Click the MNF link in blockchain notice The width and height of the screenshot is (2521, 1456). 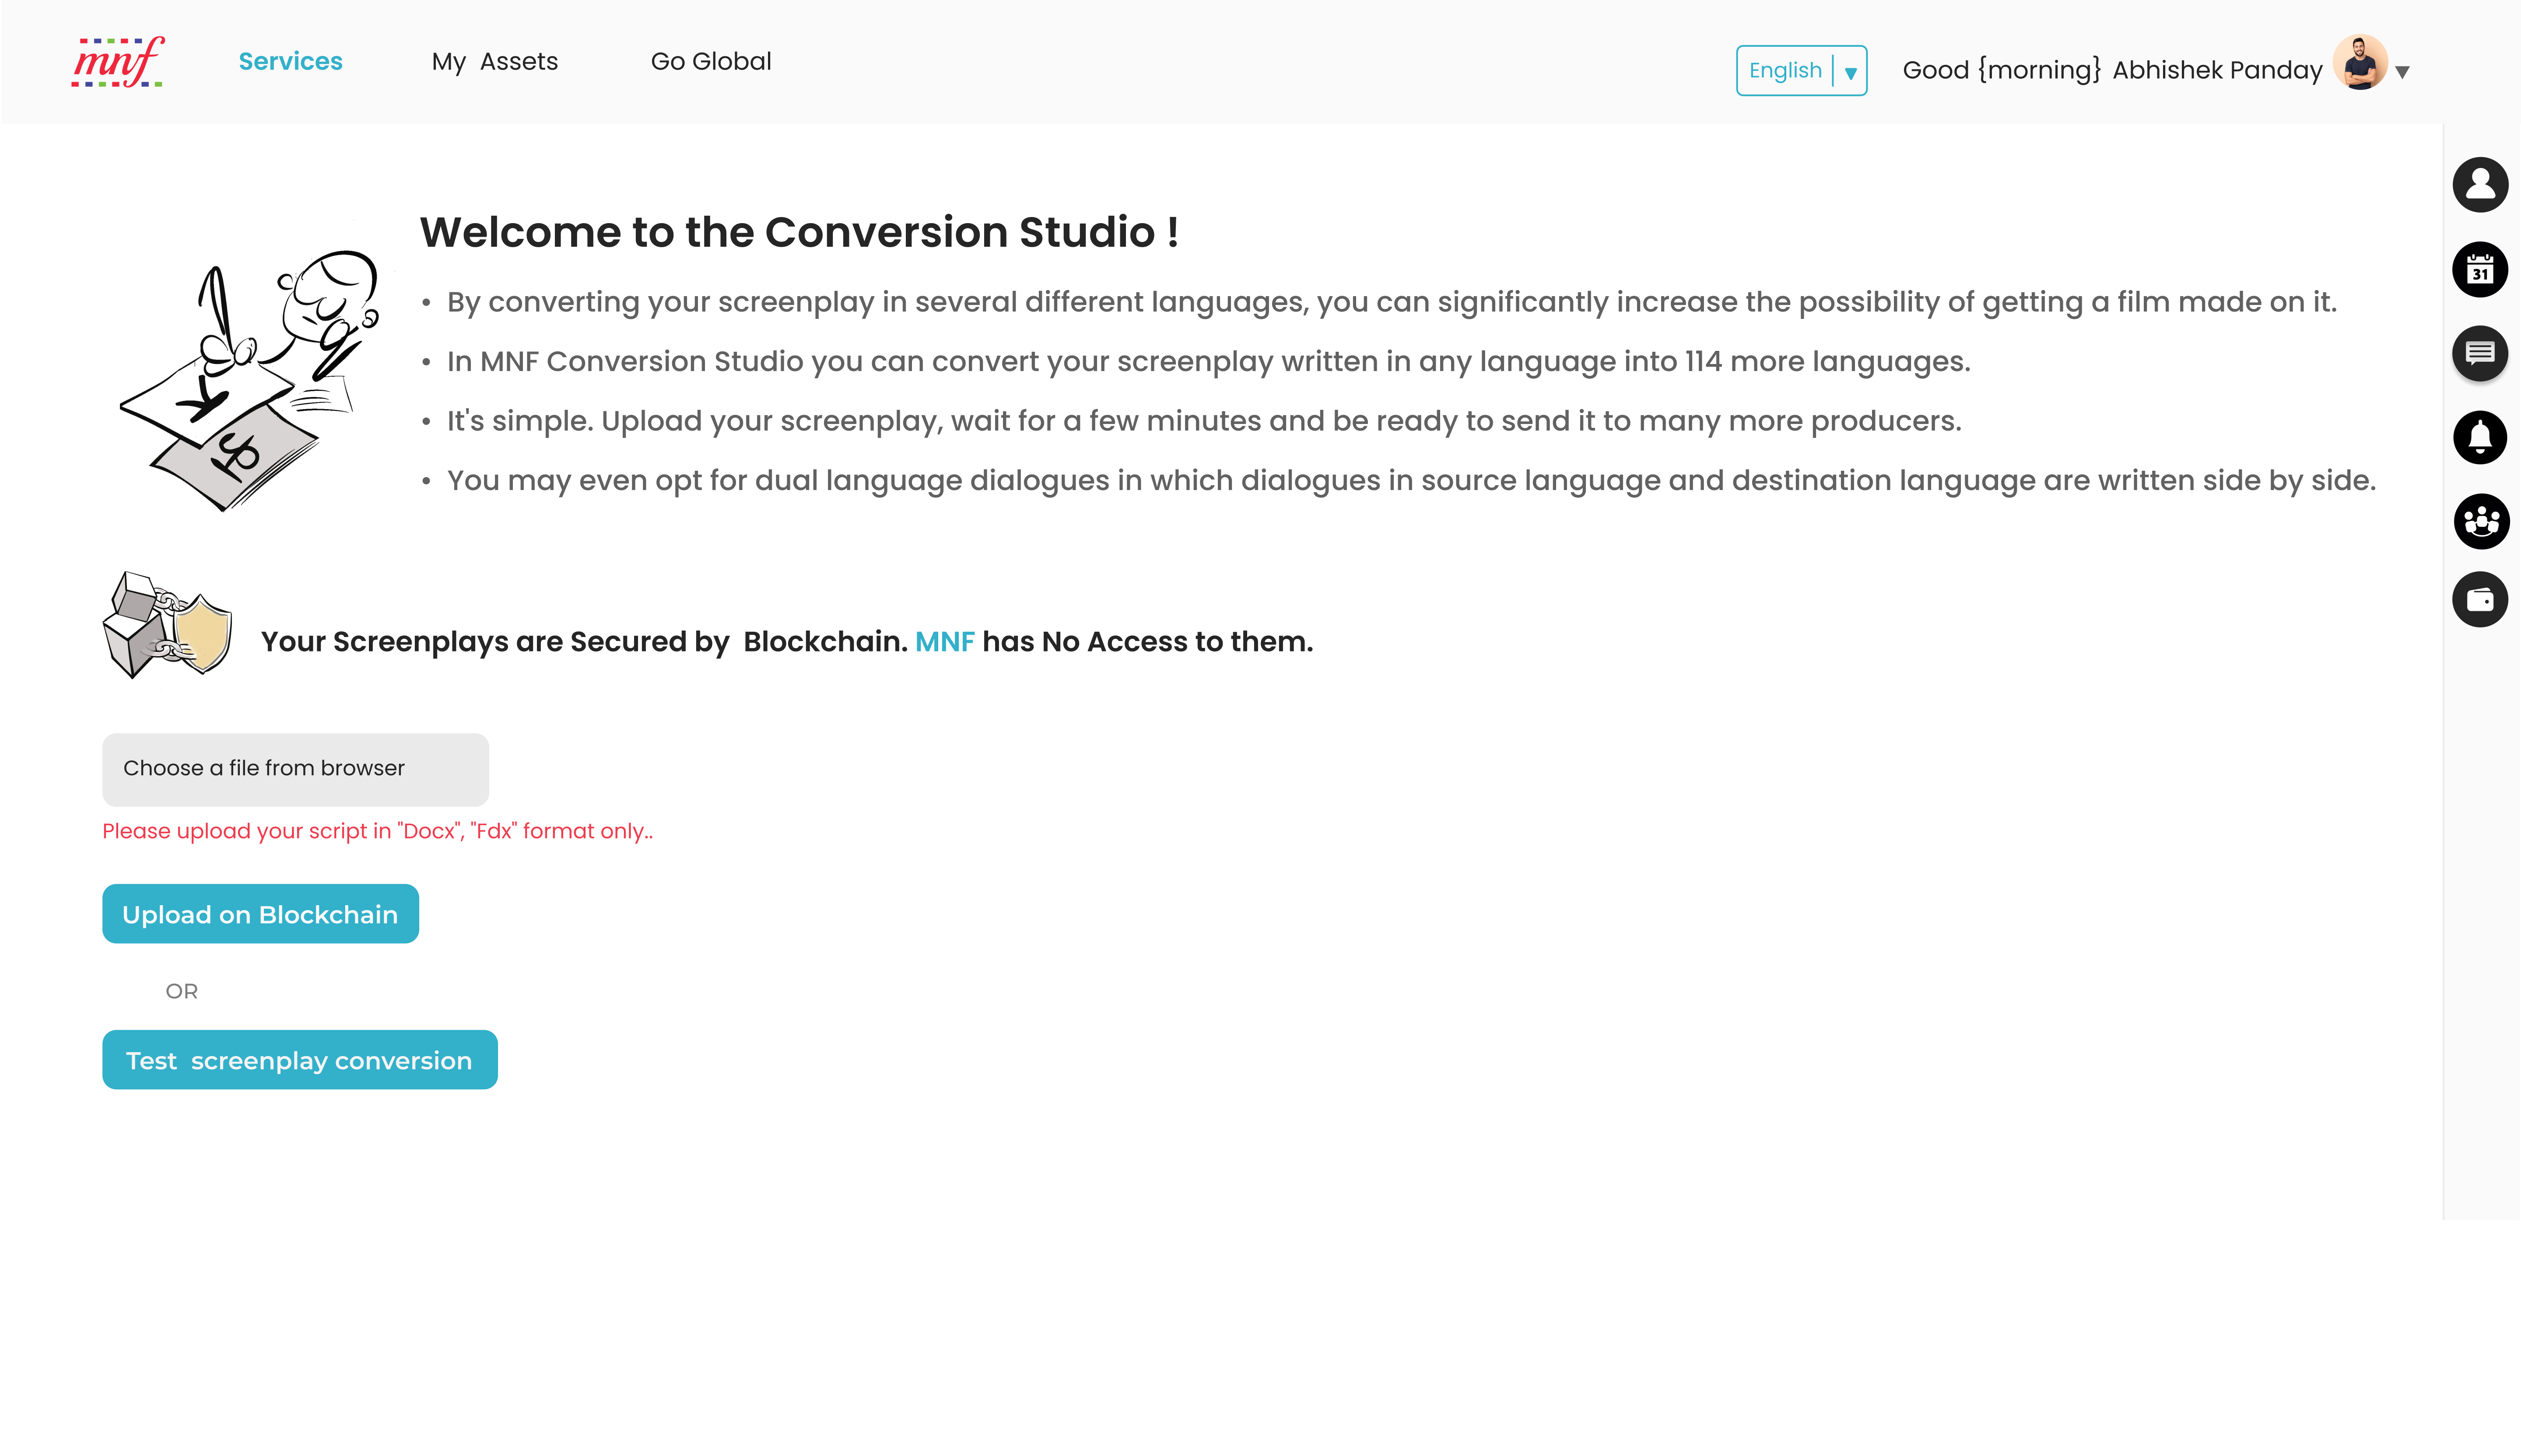944,642
